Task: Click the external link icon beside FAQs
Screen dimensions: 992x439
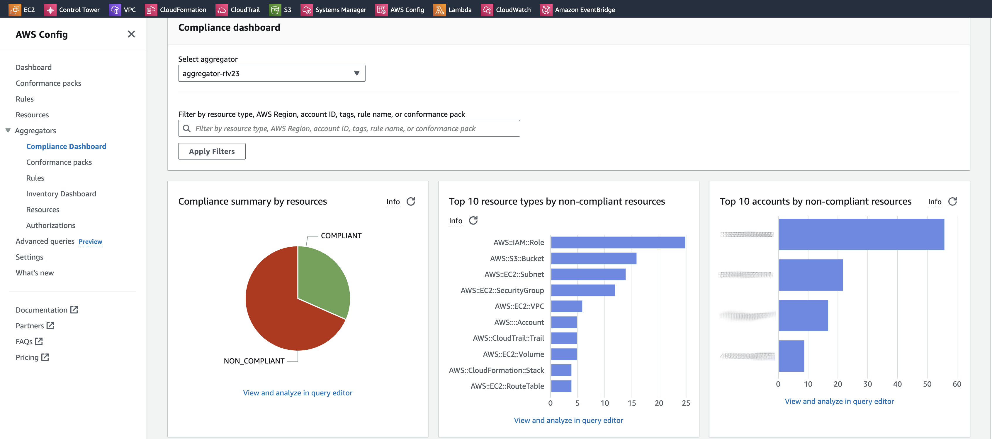Action: pos(39,341)
